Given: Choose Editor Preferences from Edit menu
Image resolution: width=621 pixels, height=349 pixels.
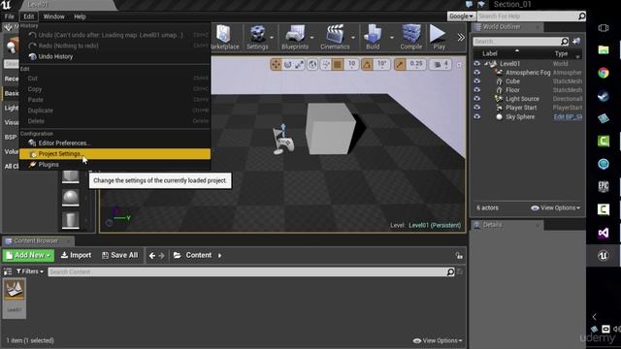Looking at the screenshot, I should coord(114,143).
